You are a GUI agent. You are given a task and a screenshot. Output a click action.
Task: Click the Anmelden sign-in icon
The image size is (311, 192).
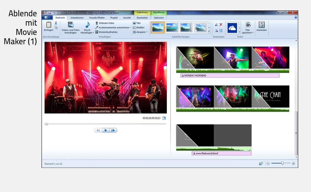261,25
